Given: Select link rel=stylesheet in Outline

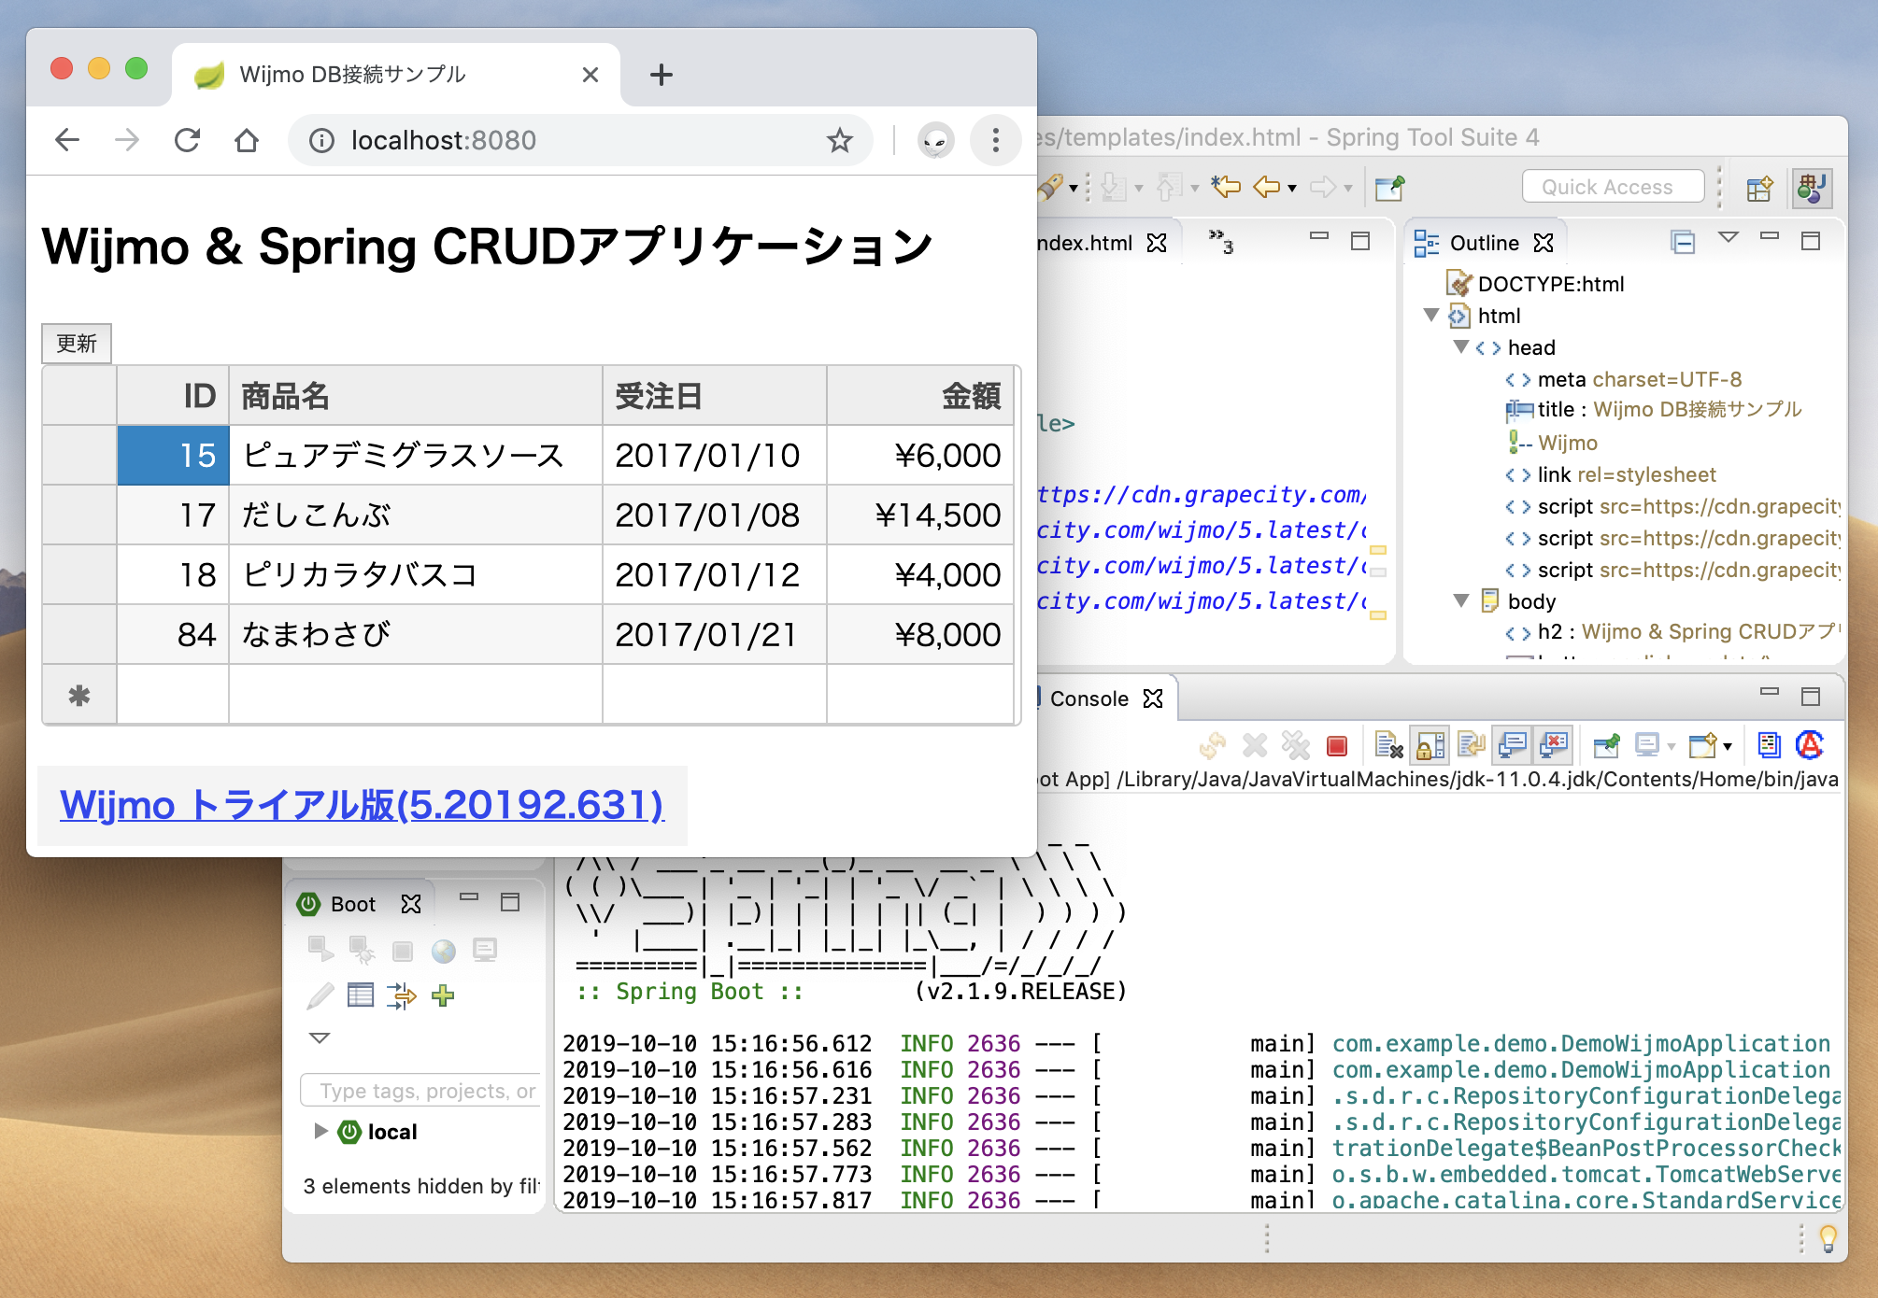Looking at the screenshot, I should point(1611,474).
